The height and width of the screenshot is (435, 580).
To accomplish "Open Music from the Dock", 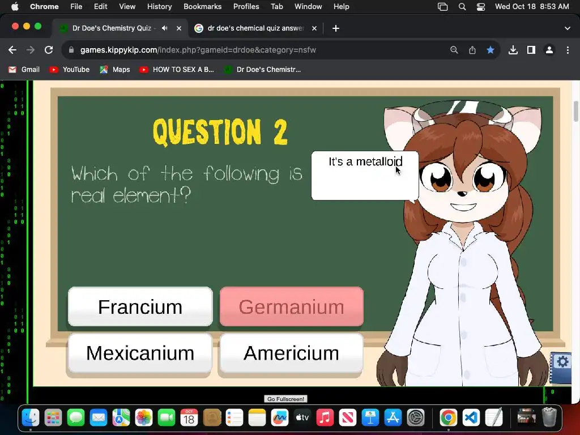I will pos(325,418).
